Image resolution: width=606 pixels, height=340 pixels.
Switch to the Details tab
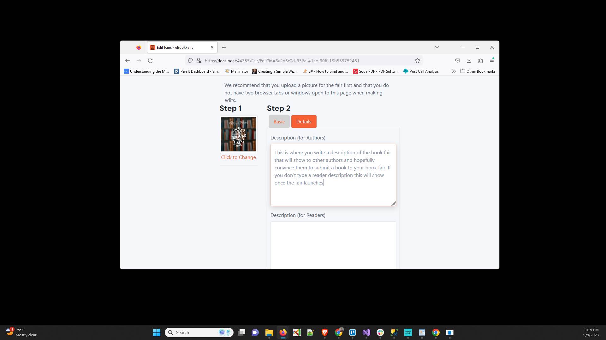[304, 122]
